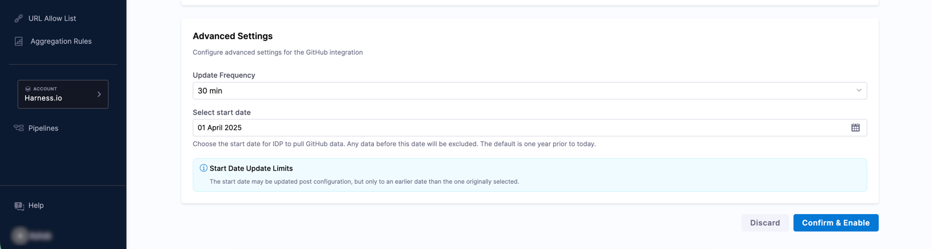Click the info icon beside Start Date Update Limits
The image size is (932, 249).
point(203,169)
